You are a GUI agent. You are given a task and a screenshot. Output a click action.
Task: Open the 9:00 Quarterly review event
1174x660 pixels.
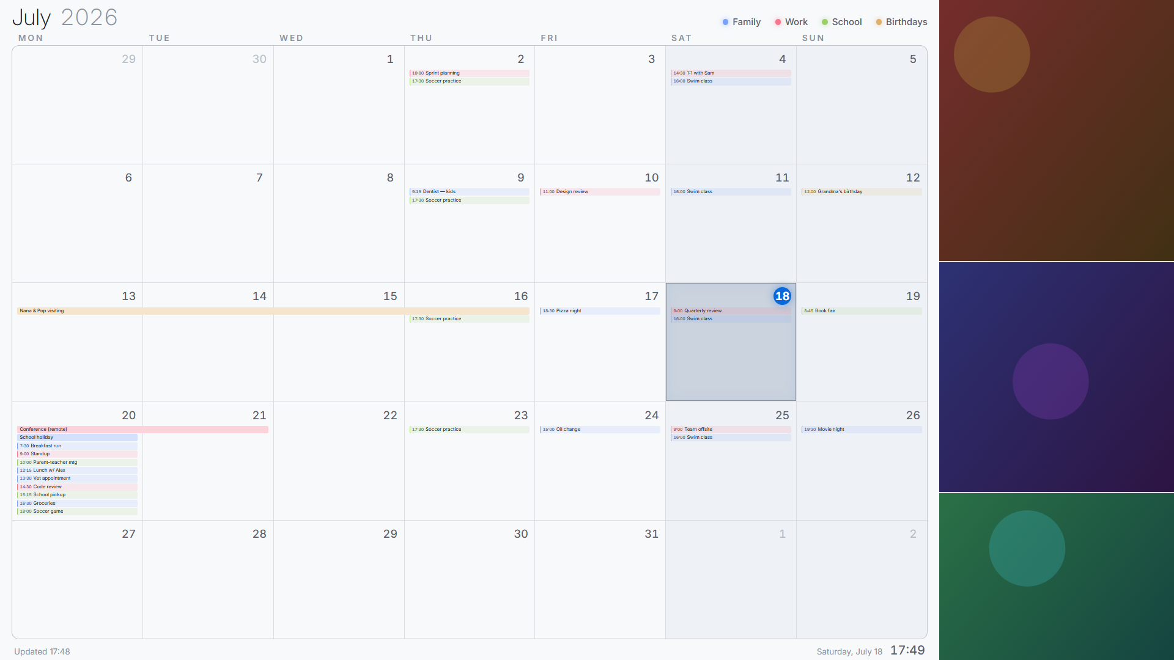pos(731,311)
